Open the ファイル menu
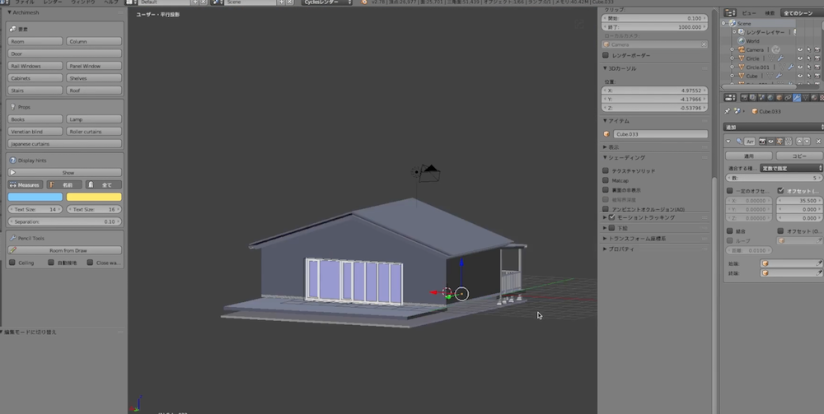This screenshot has width=824, height=414. [x=24, y=3]
